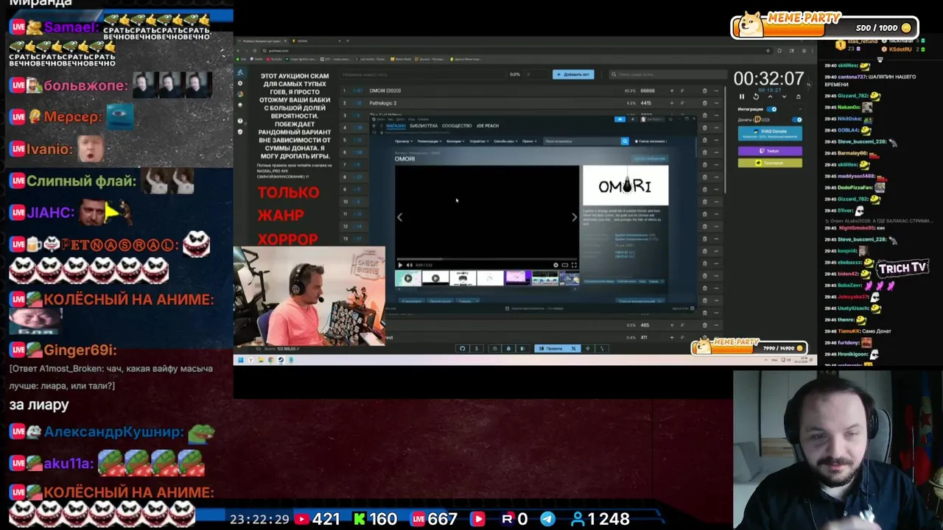Expand the Категории store dropdown
Image resolution: width=943 pixels, height=530 pixels.
click(455, 141)
